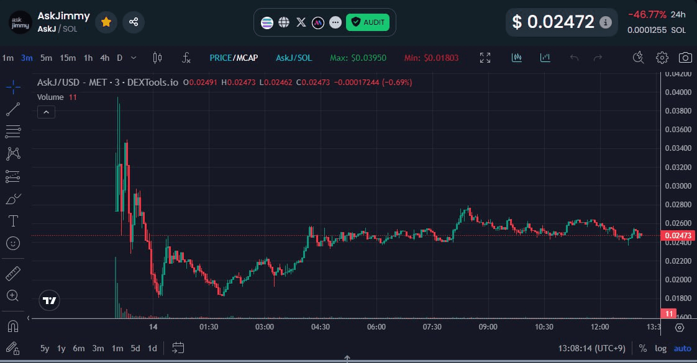Toggle percent scale on price axis
Viewport: 697px width, 363px height.
click(643, 348)
